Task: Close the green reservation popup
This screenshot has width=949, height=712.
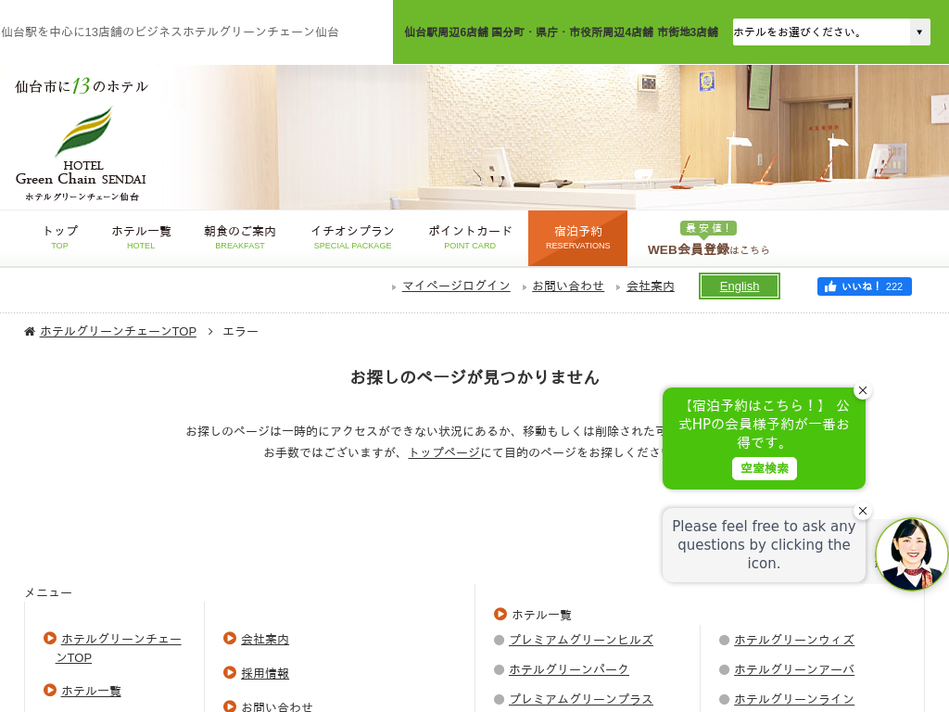Action: tap(863, 390)
